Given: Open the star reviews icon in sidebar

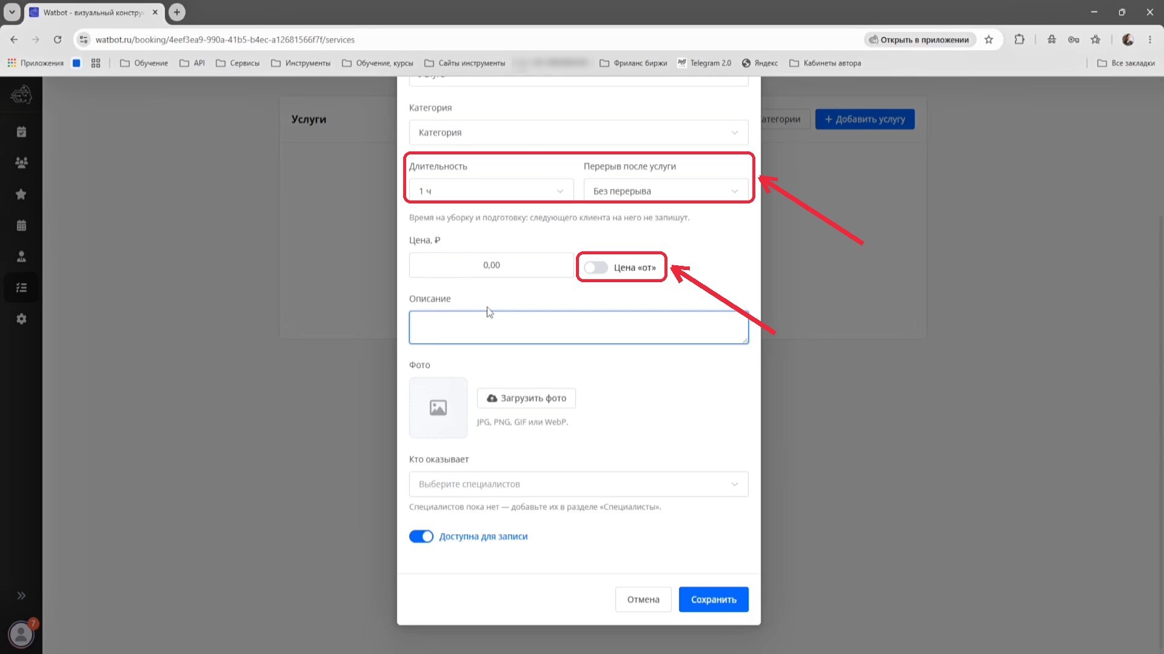Looking at the screenshot, I should pyautogui.click(x=21, y=194).
